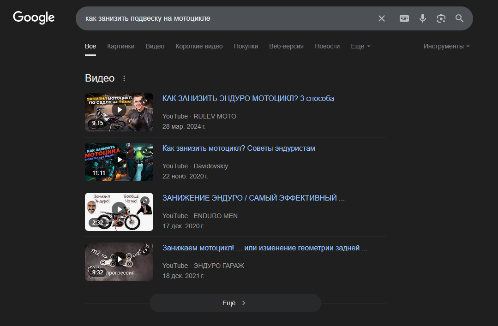Click the Google logo

coord(34,18)
